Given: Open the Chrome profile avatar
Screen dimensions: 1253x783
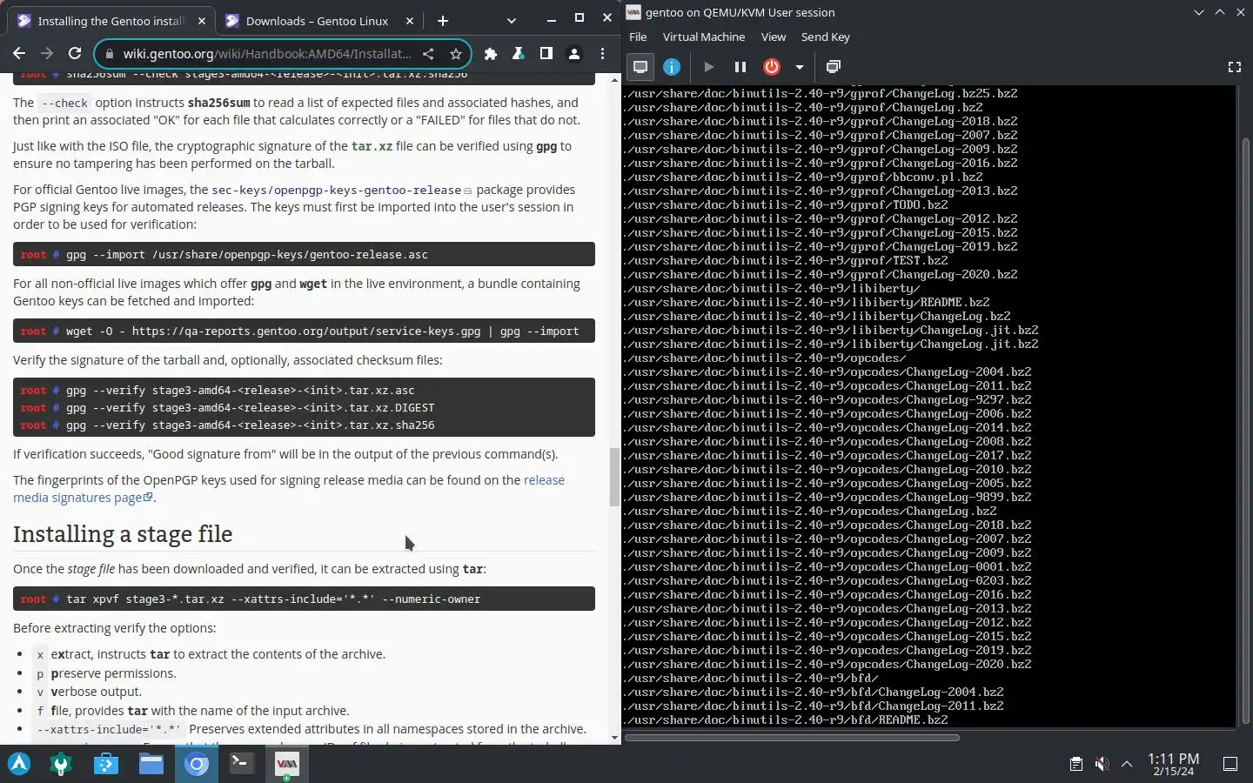Looking at the screenshot, I should [x=574, y=54].
